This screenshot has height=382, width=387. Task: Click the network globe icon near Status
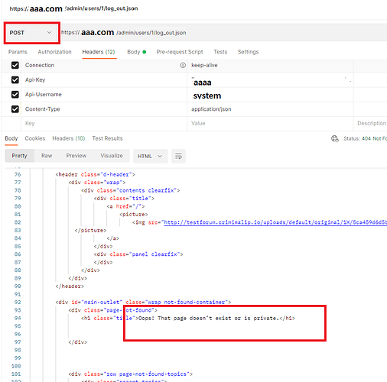(x=335, y=138)
